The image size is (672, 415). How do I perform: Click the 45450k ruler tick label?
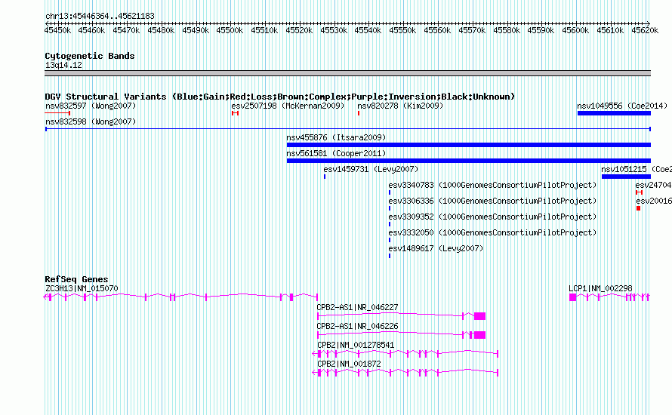tap(57, 31)
